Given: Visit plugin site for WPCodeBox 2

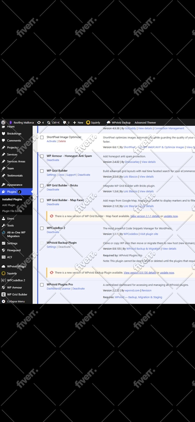Looking at the screenshot, I should (x=149, y=234).
